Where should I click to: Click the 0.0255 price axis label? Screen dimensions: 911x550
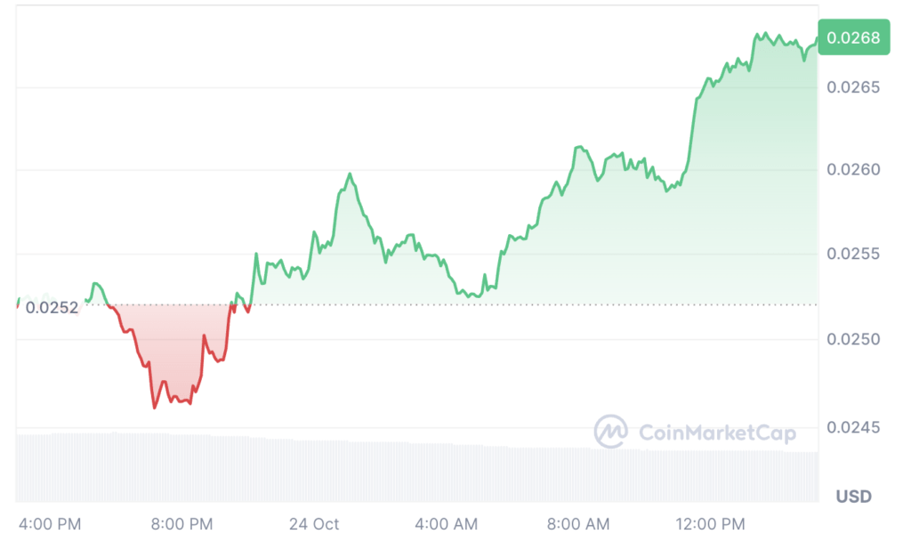tap(853, 255)
